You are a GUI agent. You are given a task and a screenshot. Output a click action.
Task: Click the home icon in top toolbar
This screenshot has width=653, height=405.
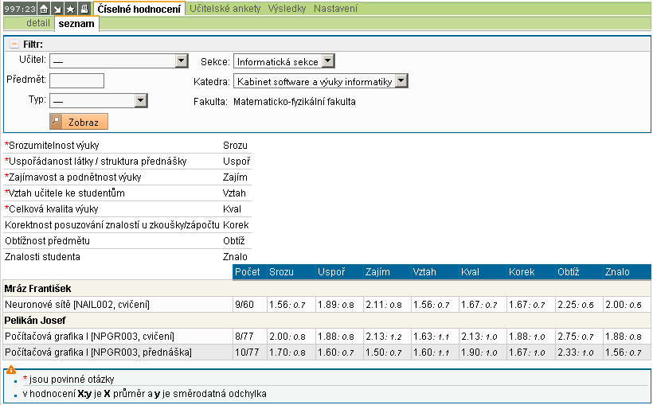coord(44,9)
